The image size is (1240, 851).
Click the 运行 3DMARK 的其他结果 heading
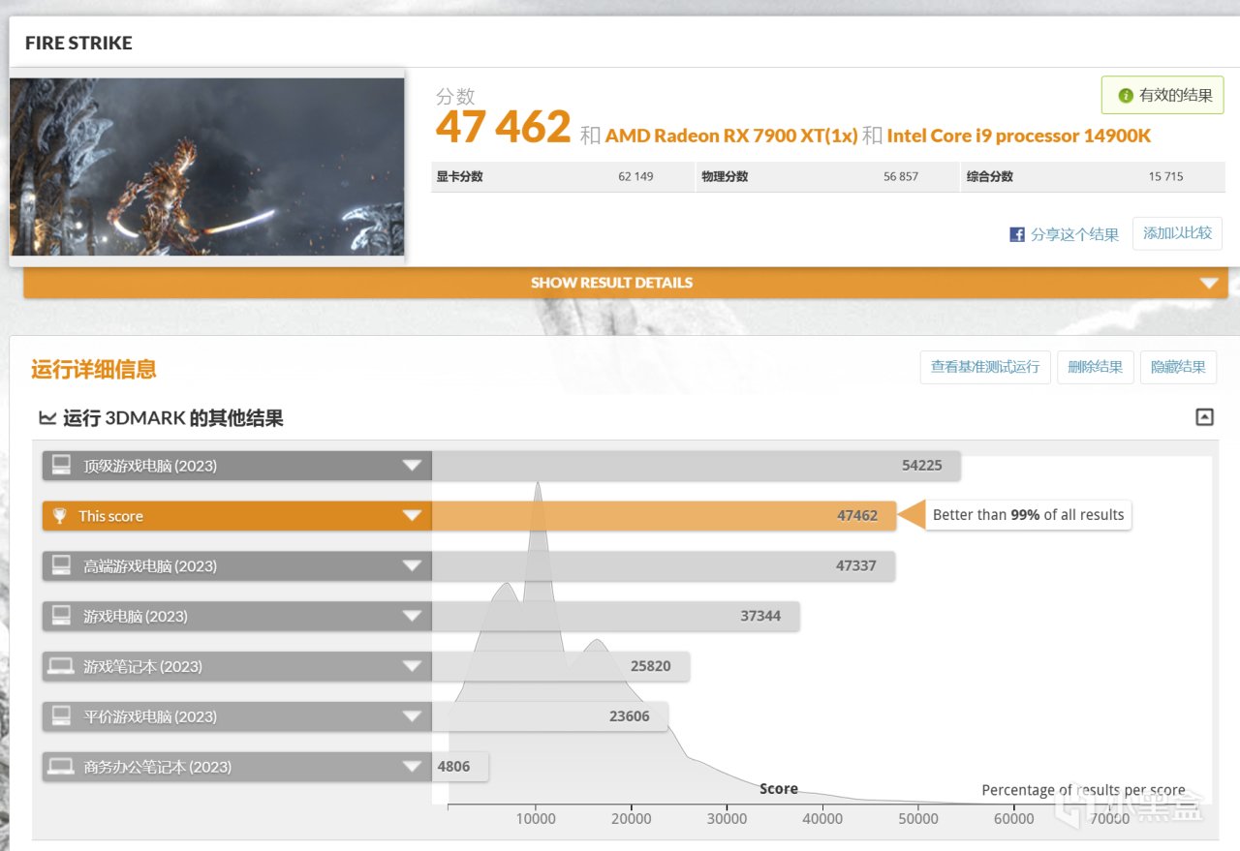pyautogui.click(x=173, y=418)
